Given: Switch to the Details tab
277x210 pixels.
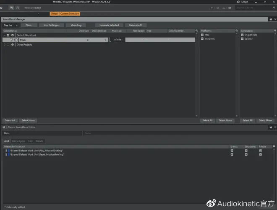Looking at the screenshot, I should [39, 141].
